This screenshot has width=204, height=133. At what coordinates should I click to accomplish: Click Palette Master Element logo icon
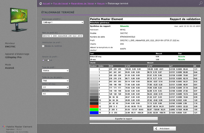(4, 126)
